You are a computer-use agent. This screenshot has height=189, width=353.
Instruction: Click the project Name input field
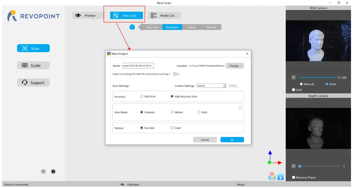(x=138, y=66)
